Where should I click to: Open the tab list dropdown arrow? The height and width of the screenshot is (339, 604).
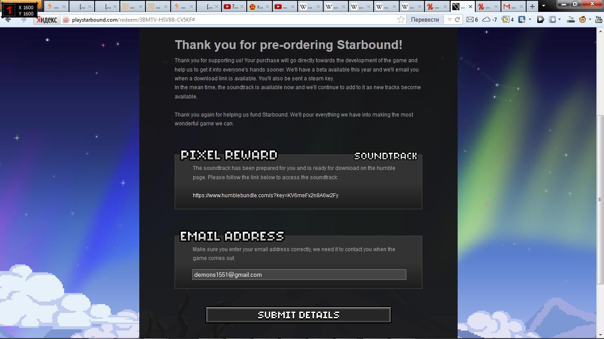[543, 6]
